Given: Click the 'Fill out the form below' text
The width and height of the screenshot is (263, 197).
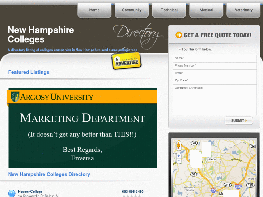Looking at the screenshot, I should point(195,49).
